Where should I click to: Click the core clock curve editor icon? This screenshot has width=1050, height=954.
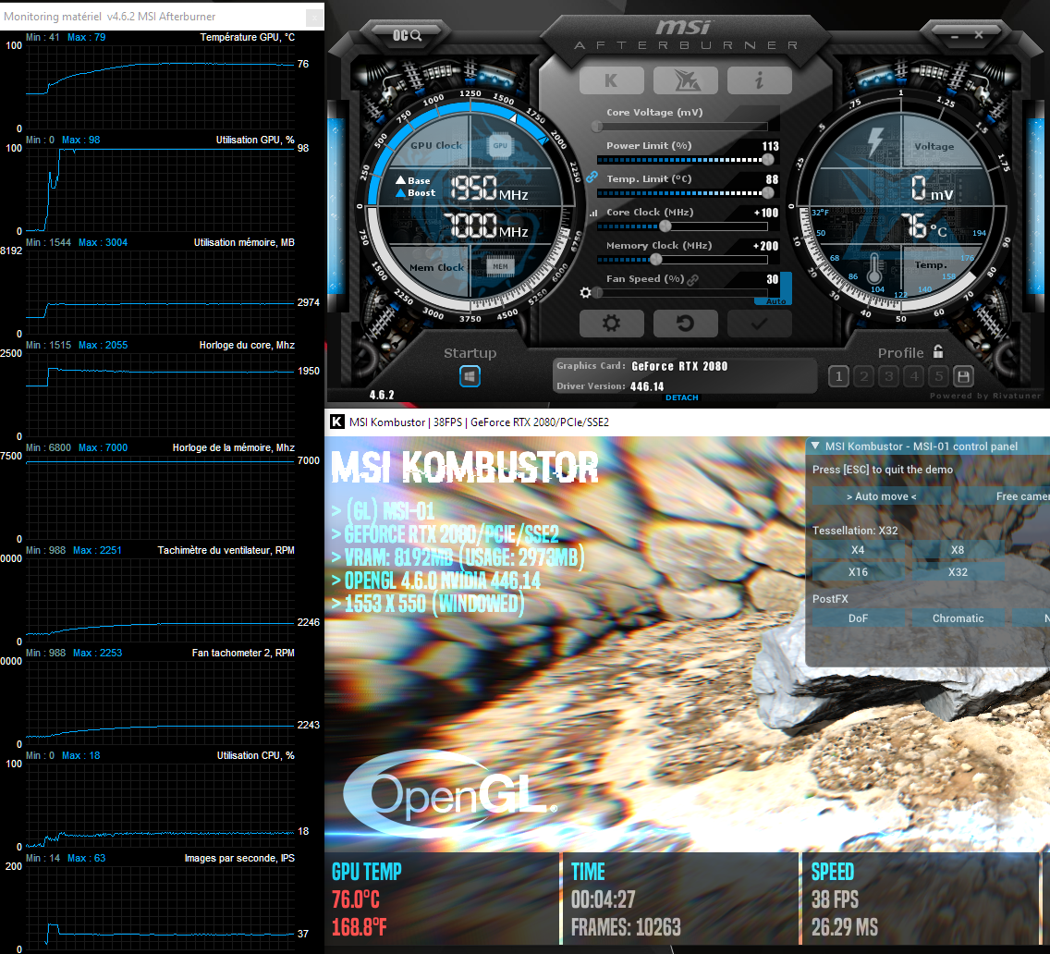593,213
